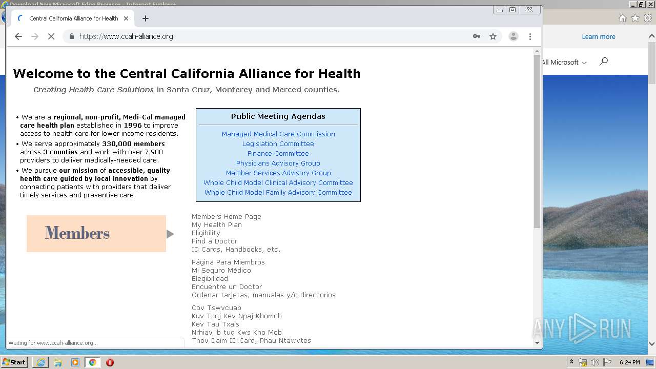The height and width of the screenshot is (369, 656).
Task: Open a new Chrome tab
Action: click(x=146, y=18)
